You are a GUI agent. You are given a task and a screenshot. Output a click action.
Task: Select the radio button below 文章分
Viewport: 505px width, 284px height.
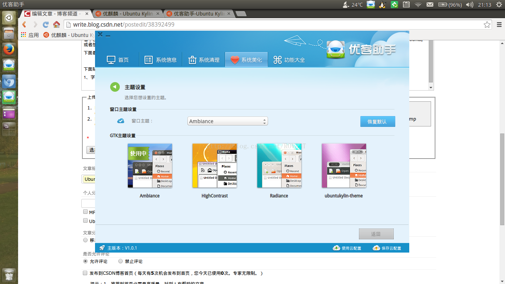click(x=86, y=240)
